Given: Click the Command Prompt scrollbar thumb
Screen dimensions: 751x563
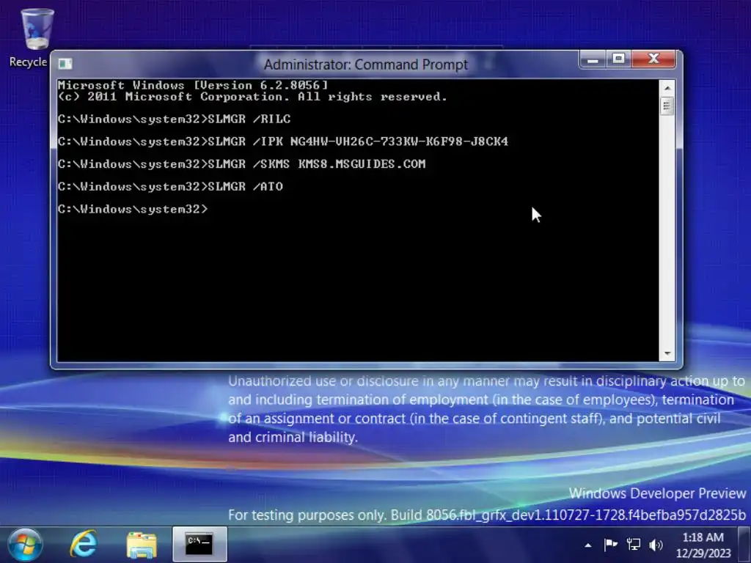Looking at the screenshot, I should point(667,106).
